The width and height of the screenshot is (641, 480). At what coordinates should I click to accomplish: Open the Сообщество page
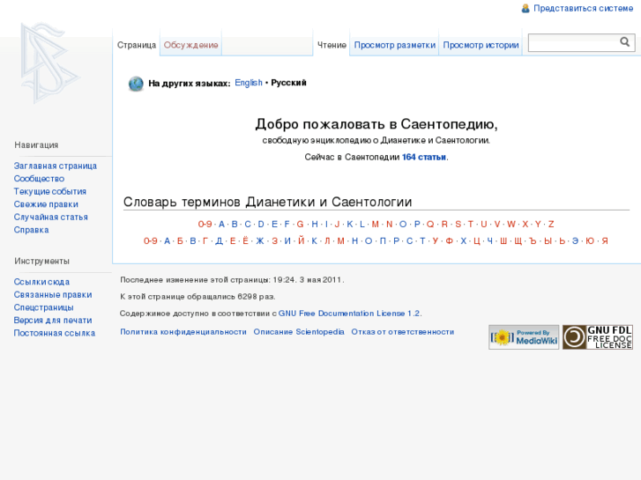click(39, 179)
